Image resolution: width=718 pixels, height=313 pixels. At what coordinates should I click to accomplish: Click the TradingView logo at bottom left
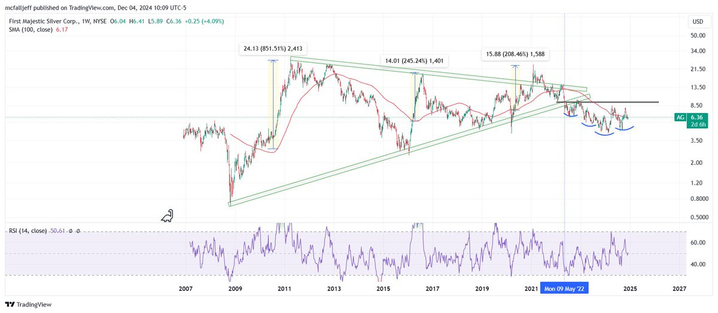pyautogui.click(x=29, y=304)
